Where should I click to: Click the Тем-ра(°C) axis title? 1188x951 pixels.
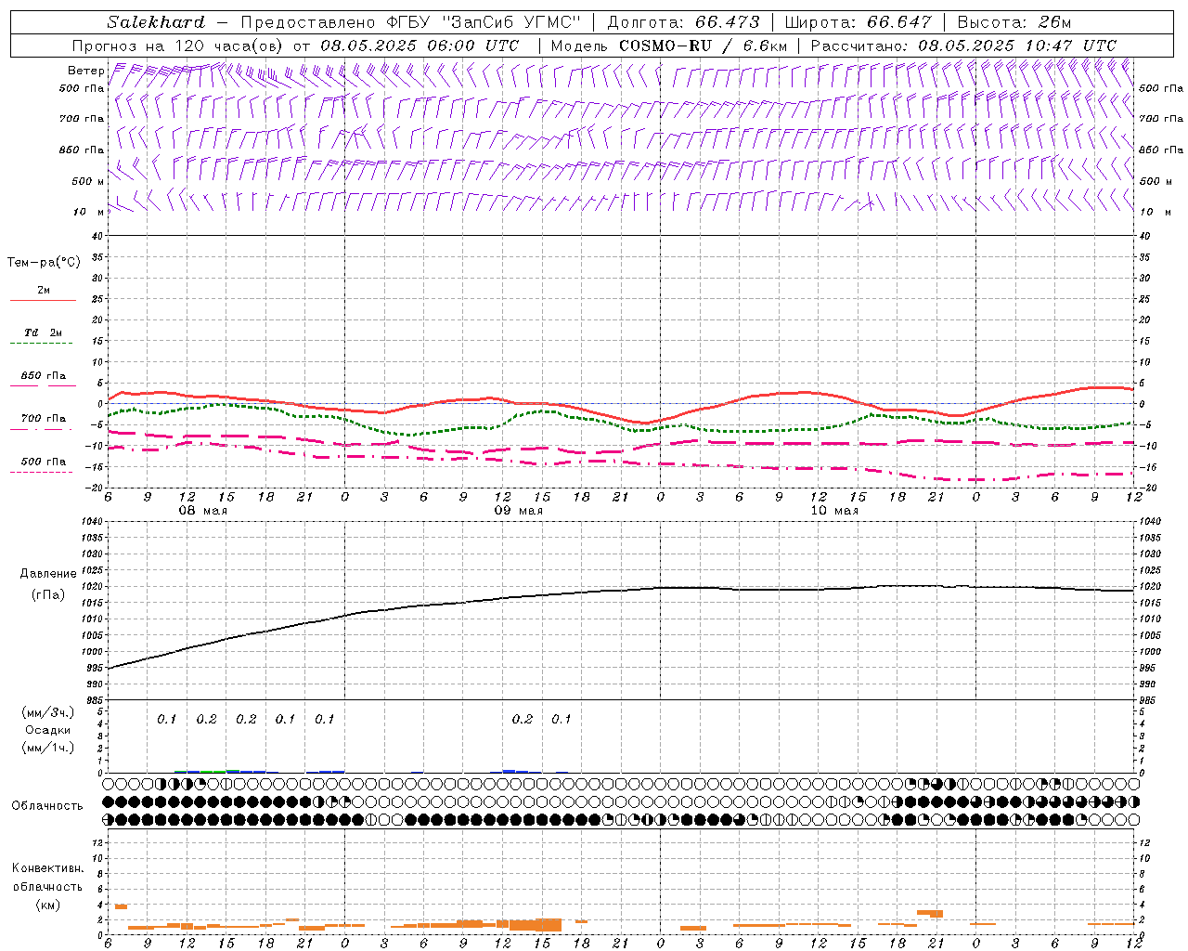click(x=44, y=263)
